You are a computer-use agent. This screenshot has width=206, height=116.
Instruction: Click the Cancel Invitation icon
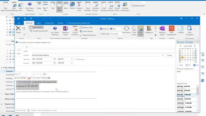point(75,31)
